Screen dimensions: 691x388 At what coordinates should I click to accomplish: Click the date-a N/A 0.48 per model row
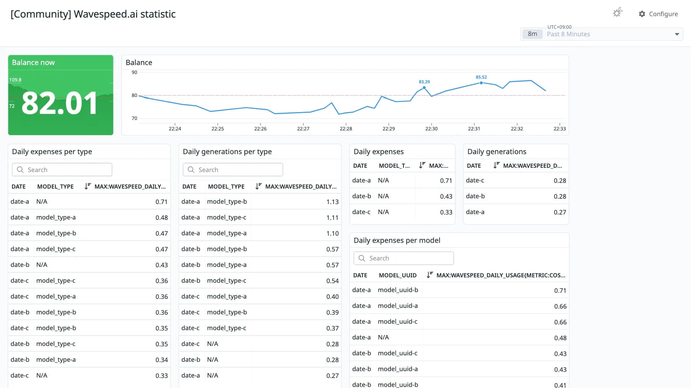click(459, 337)
